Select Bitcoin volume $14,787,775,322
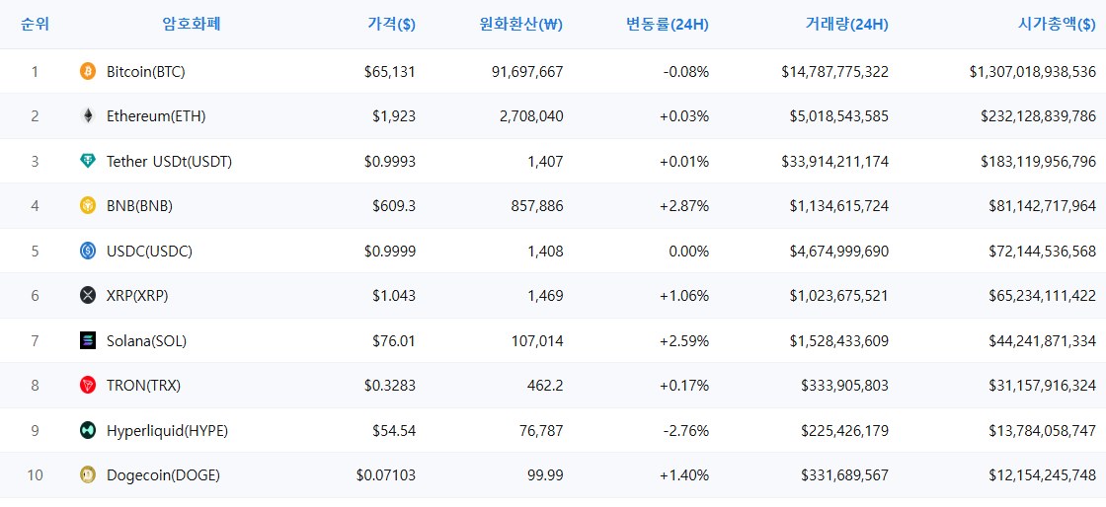1106x507 pixels. 835,71
